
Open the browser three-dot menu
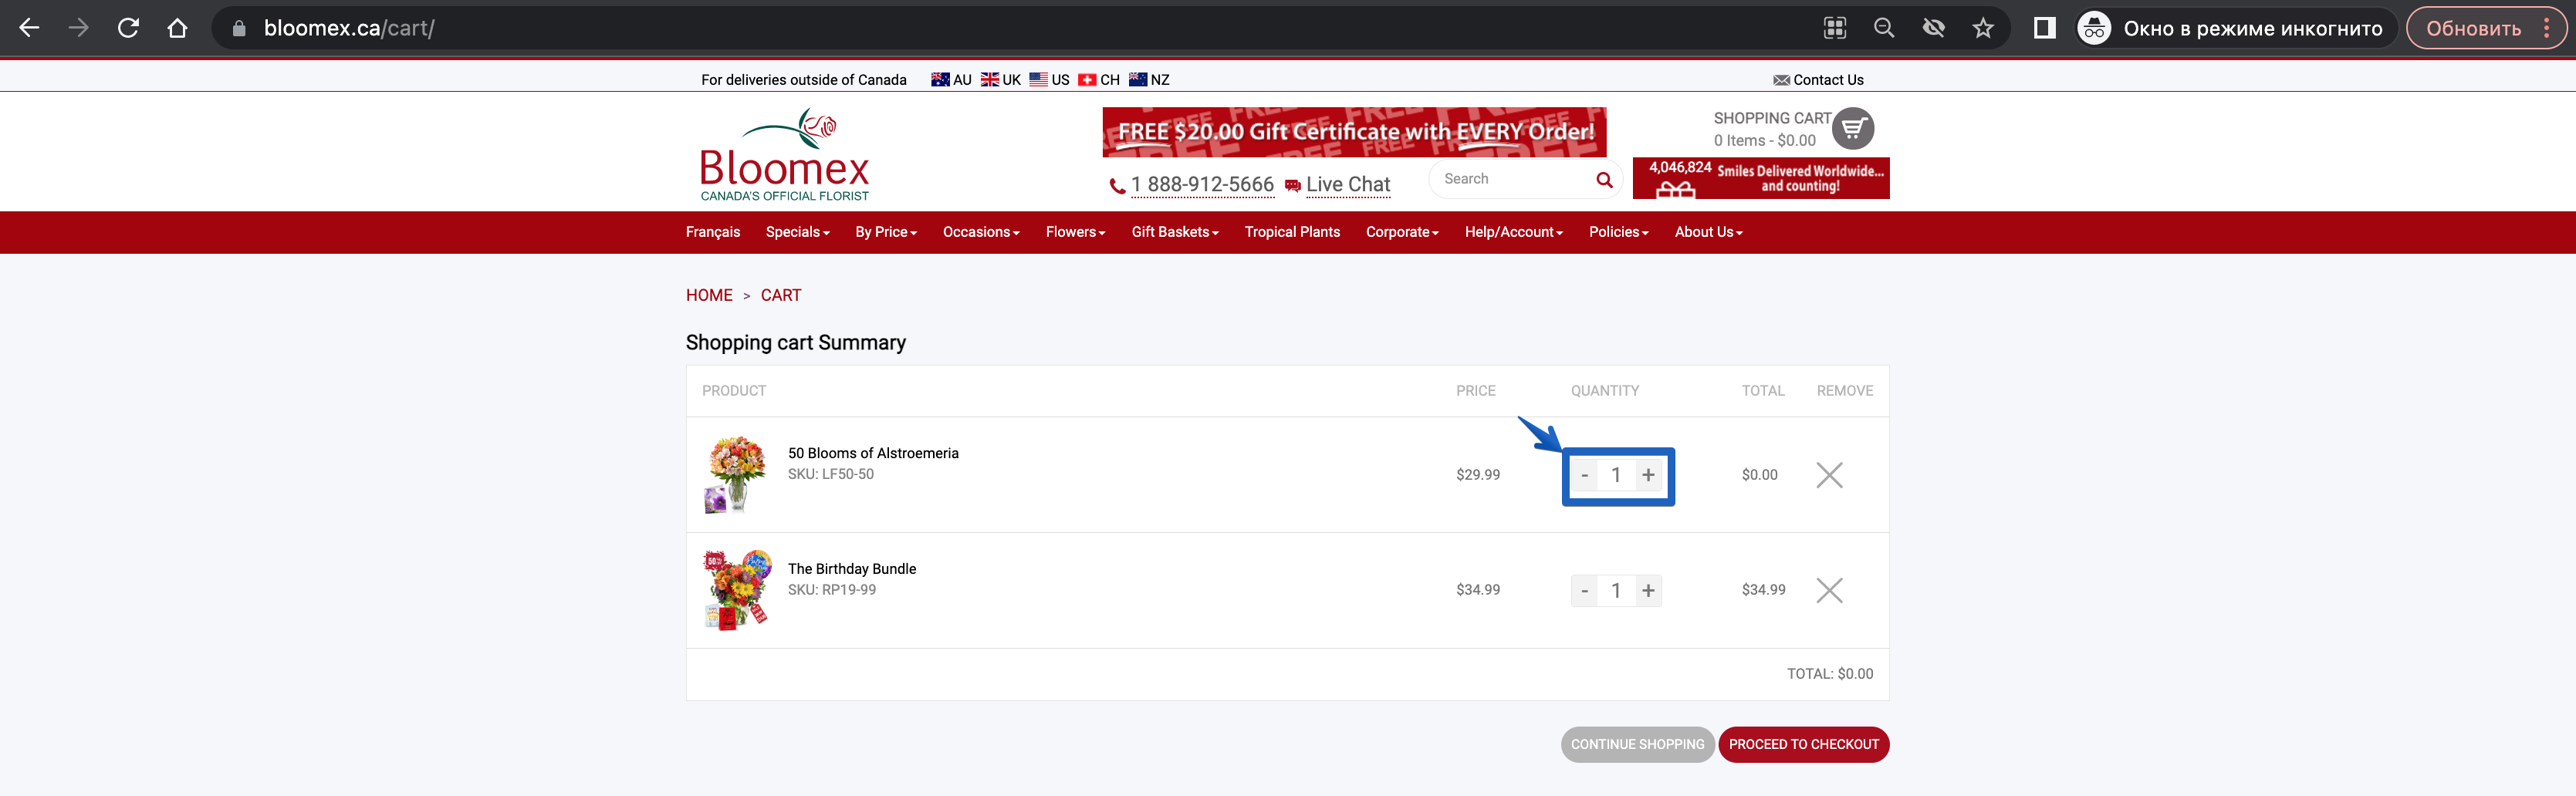click(x=2547, y=28)
